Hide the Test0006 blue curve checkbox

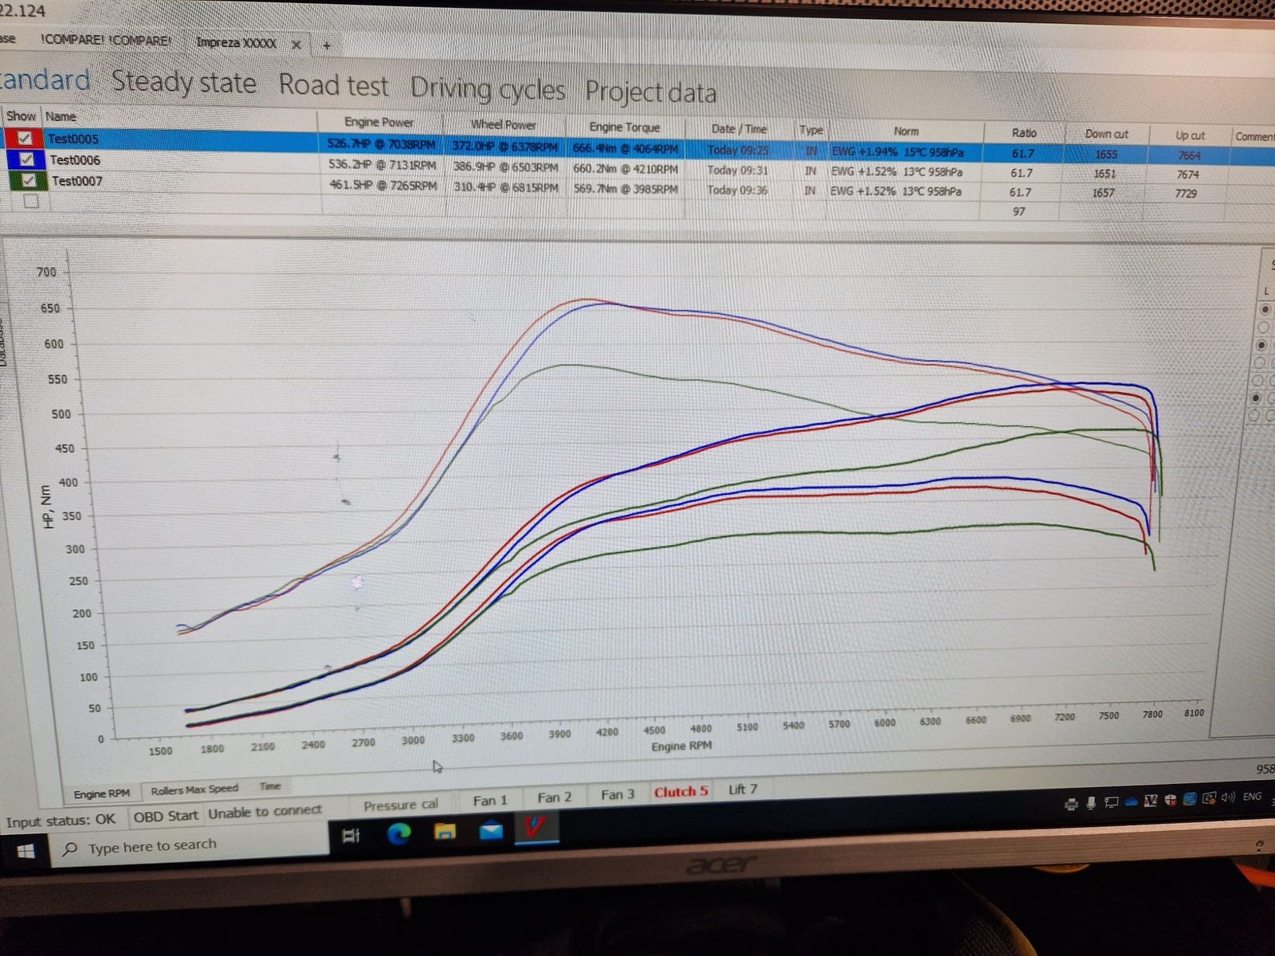point(27,159)
